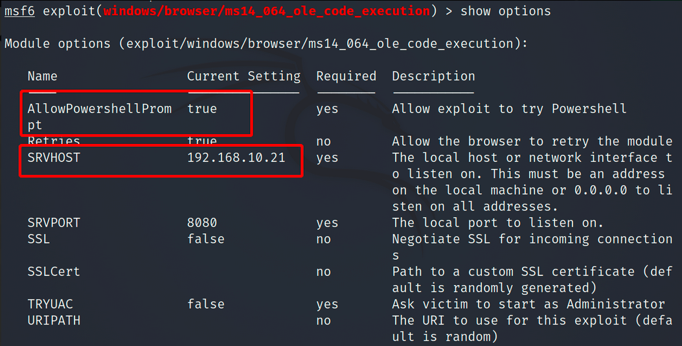Click the 'false' value for TRYUAC

point(206,305)
